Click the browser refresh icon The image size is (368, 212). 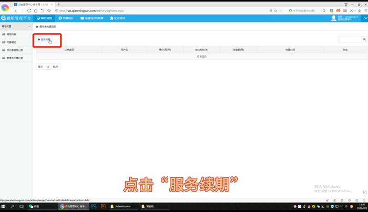click(29, 10)
